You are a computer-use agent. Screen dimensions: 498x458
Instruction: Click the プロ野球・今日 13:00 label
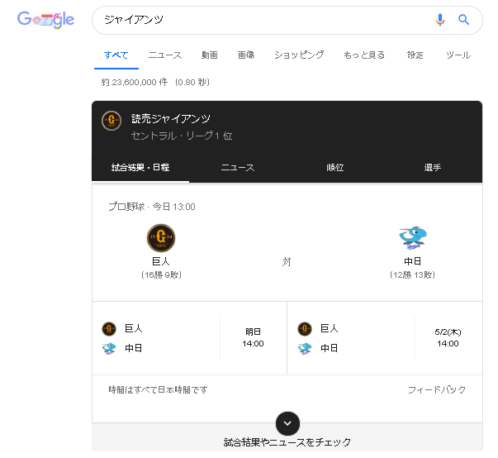(152, 207)
